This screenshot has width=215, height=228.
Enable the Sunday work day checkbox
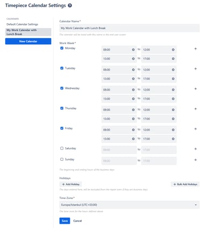tap(62, 159)
